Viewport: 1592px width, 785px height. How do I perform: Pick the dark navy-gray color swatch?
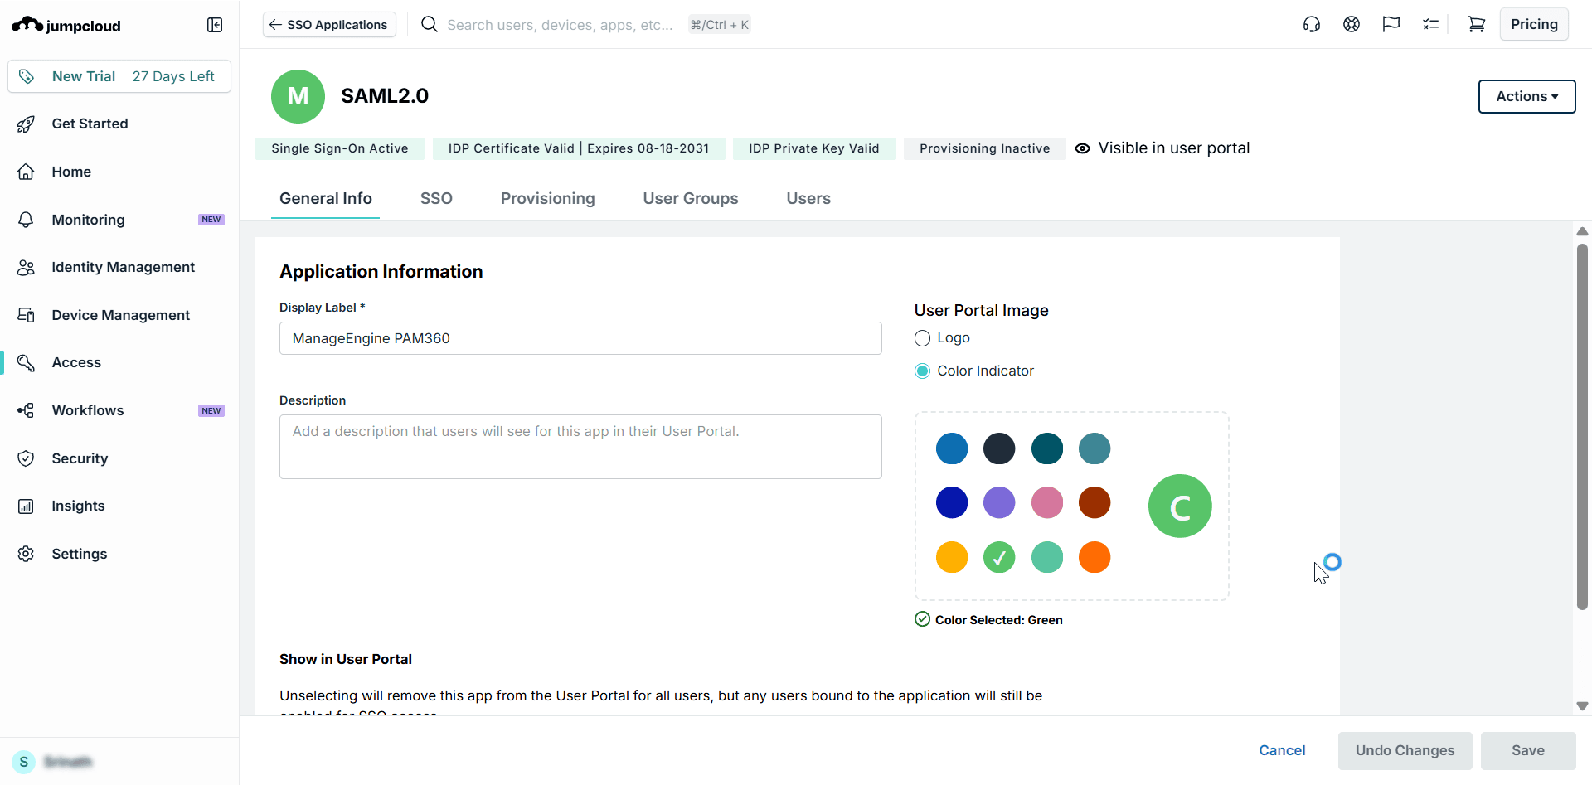pyautogui.click(x=999, y=448)
